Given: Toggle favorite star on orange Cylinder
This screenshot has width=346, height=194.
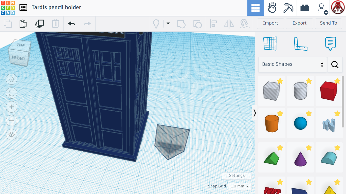Looking at the screenshot, I should pos(280,114).
